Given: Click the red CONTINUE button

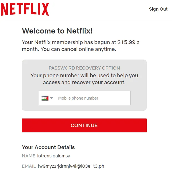Looking at the screenshot, I should pos(84,125).
